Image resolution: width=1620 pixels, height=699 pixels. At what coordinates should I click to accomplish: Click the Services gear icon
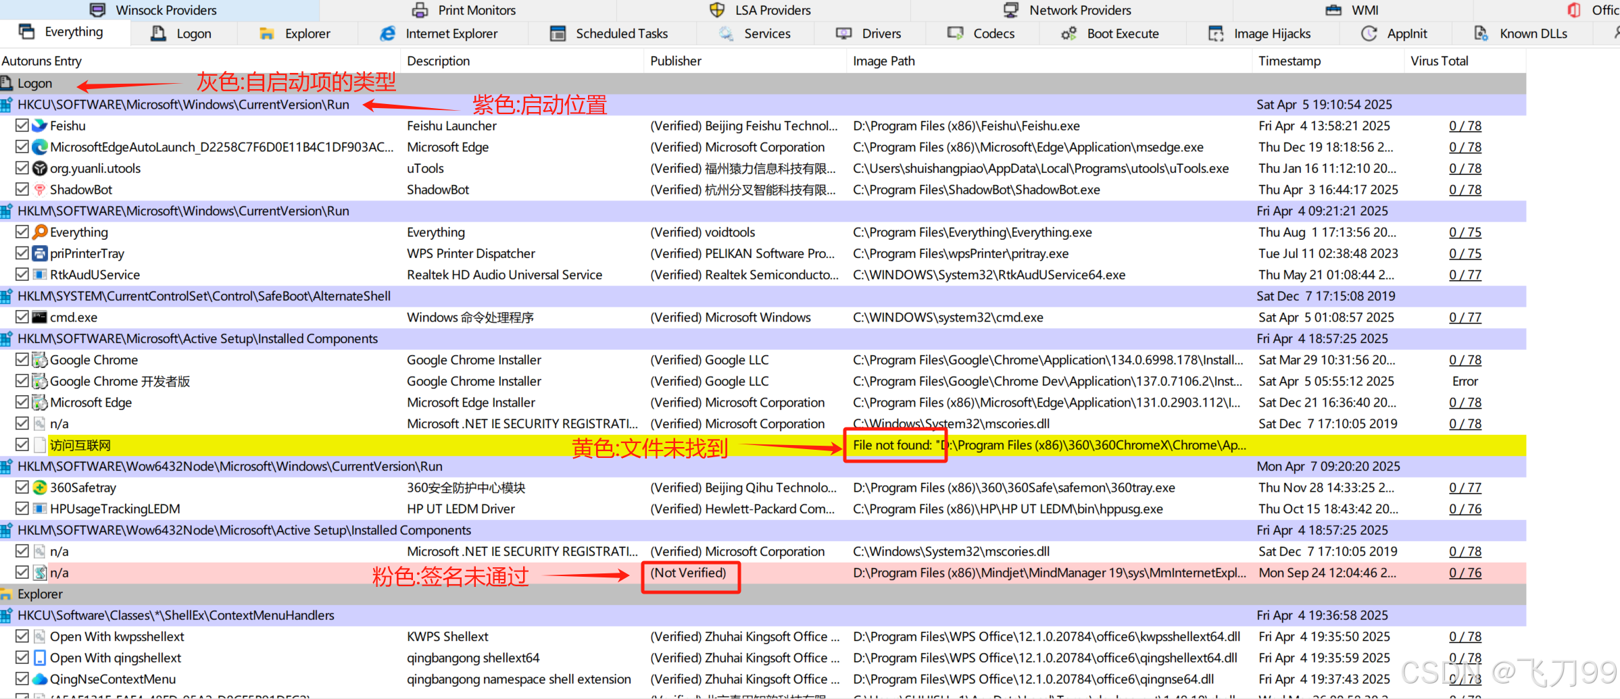pyautogui.click(x=727, y=33)
